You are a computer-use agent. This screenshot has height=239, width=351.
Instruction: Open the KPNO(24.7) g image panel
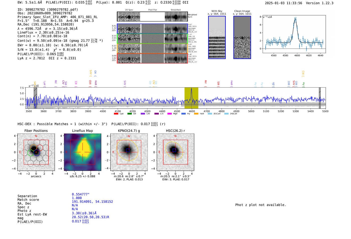[x=129, y=152]
